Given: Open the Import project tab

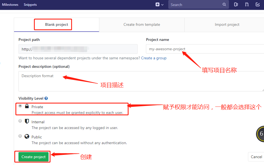Looking at the screenshot, I should point(227,24).
